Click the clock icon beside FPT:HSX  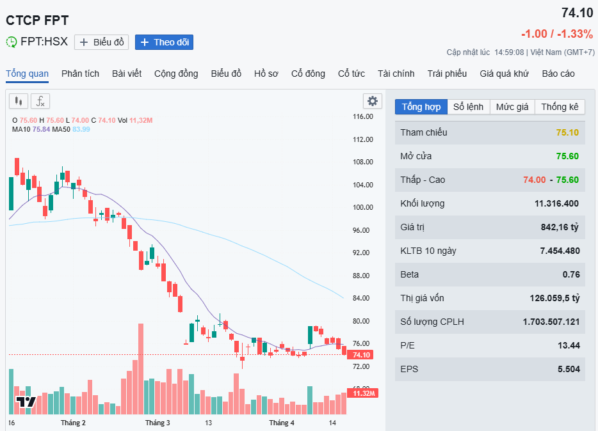(12, 42)
